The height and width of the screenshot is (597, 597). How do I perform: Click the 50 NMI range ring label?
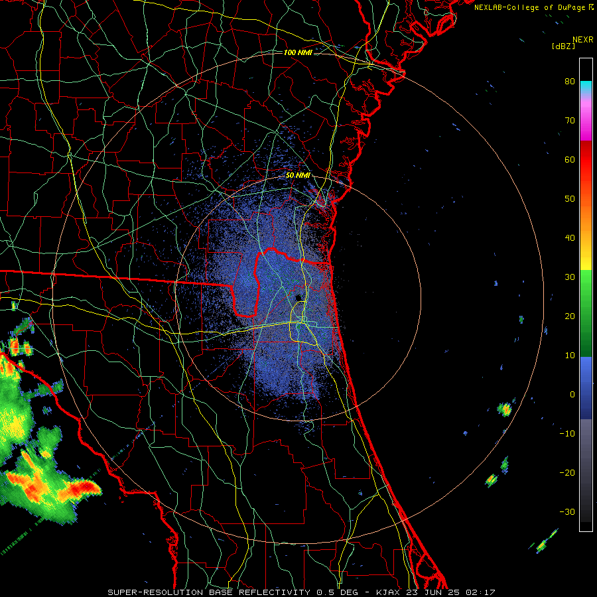pyautogui.click(x=298, y=175)
